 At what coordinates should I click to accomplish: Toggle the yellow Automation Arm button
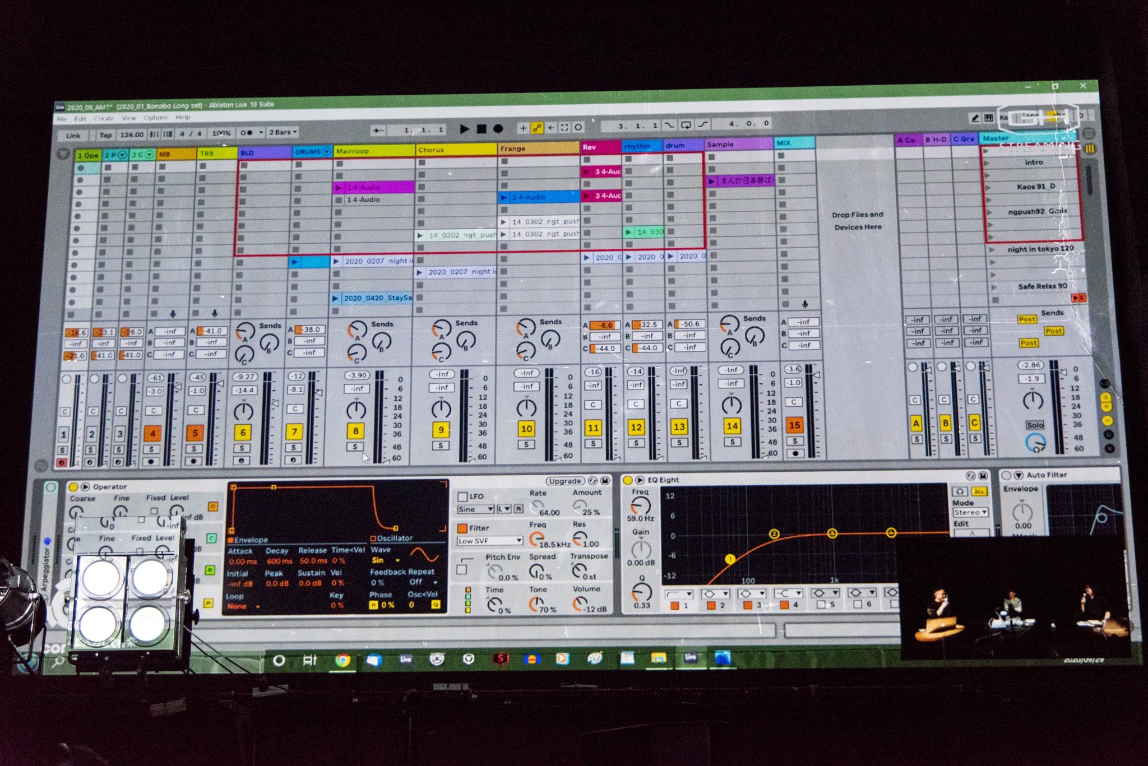pos(537,128)
